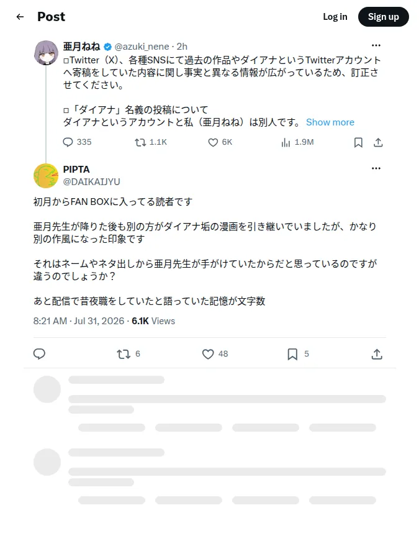Go back using the left arrow

[x=20, y=17]
